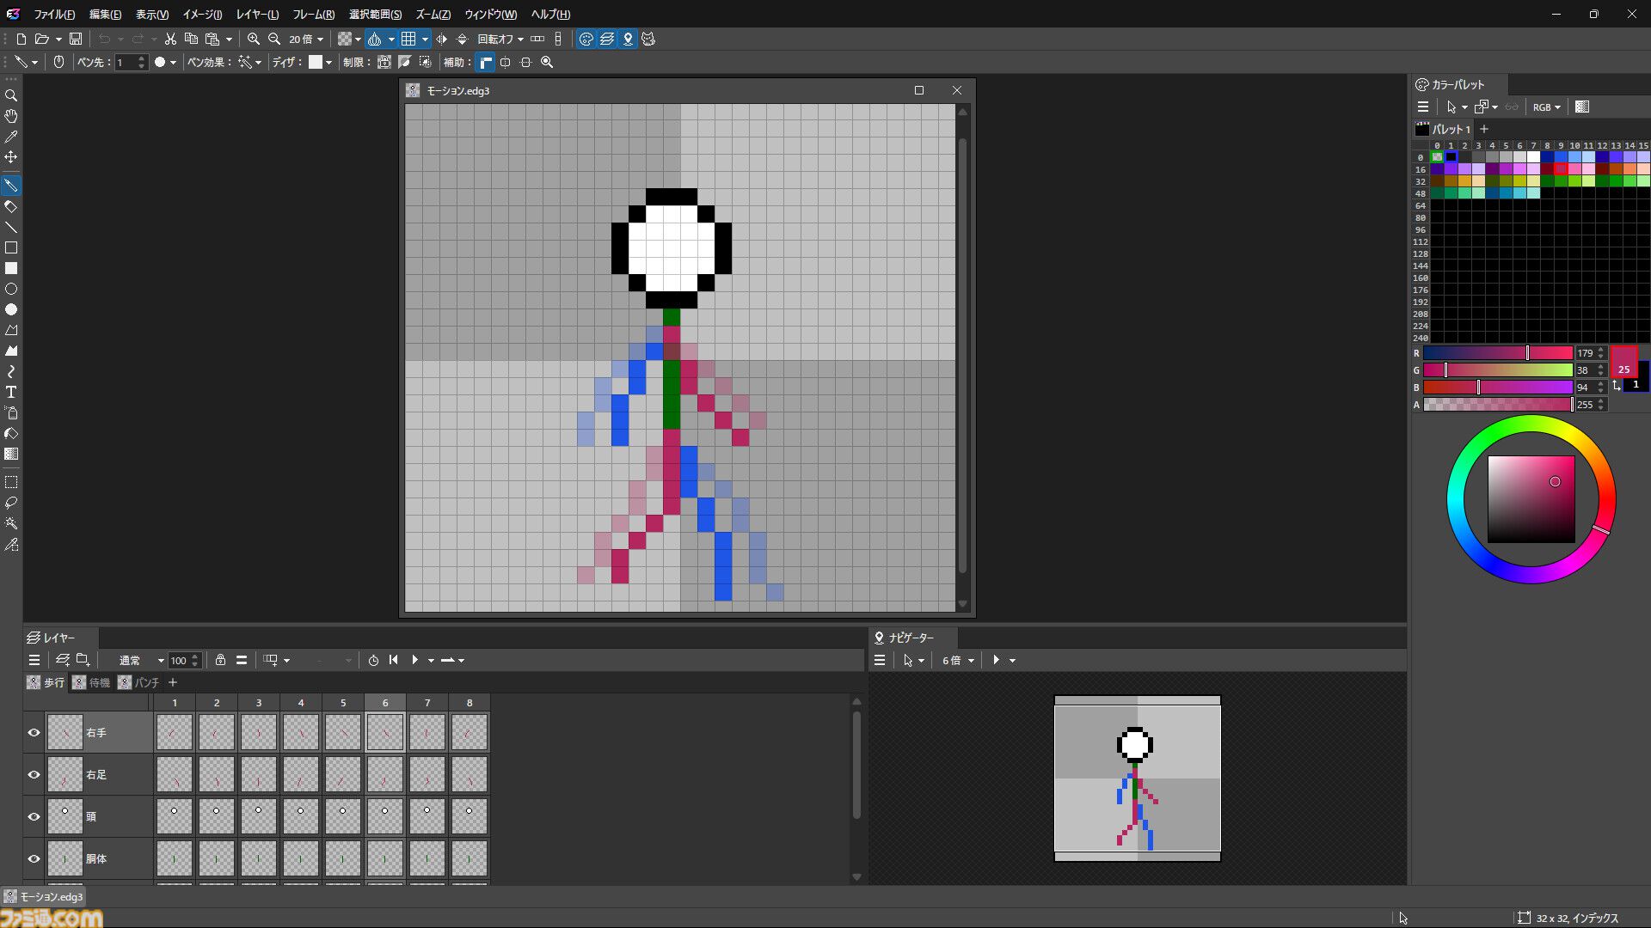The image size is (1651, 928).
Task: Switch to the パンチ animation tab
Action: pos(139,682)
